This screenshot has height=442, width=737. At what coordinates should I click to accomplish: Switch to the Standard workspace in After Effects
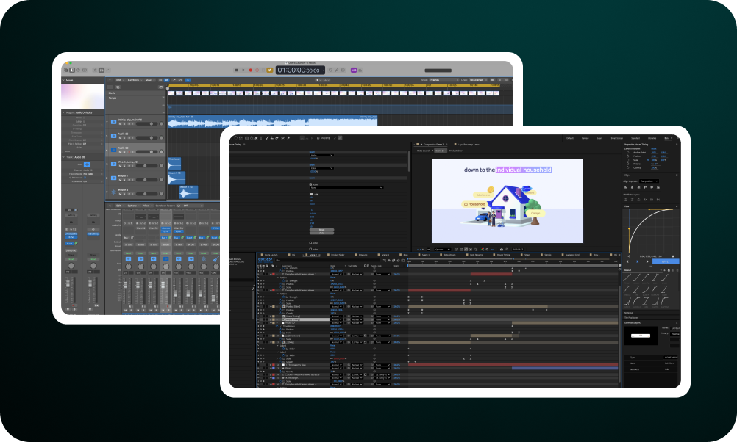pyautogui.click(x=635, y=139)
